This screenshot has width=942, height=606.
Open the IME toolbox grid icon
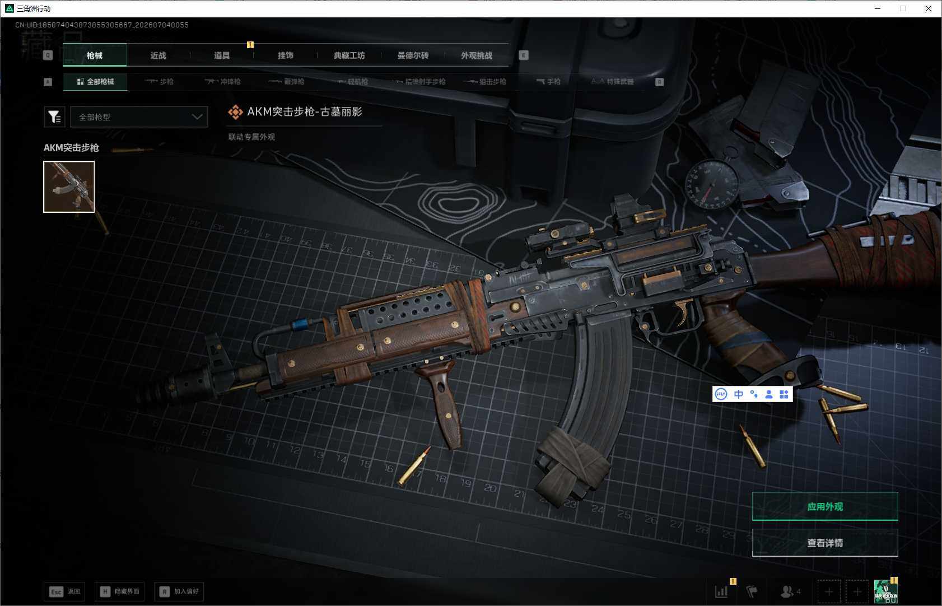coord(784,394)
